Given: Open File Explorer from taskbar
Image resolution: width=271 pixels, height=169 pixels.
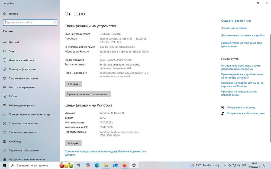Looking at the screenshot, I should pyautogui.click(x=106, y=165).
